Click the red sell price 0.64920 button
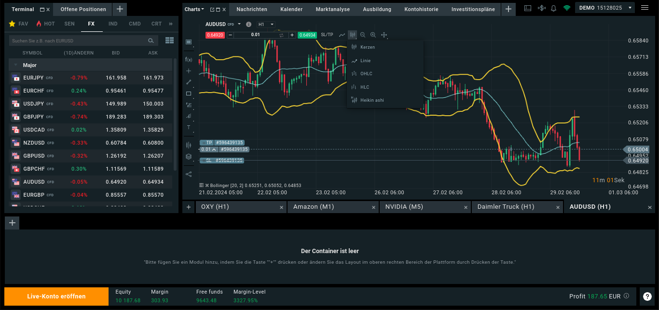Viewport: 659px width, 310px height. pyautogui.click(x=215, y=35)
